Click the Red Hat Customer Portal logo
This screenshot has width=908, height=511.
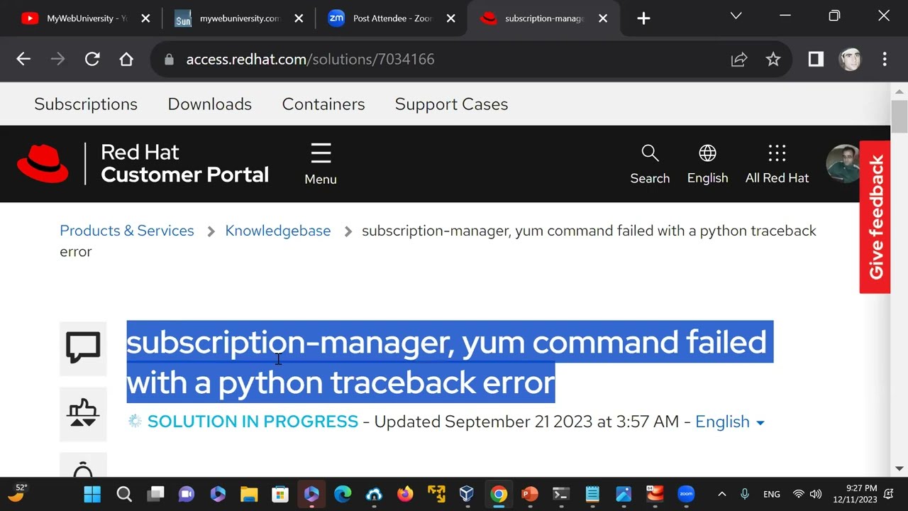point(143,163)
